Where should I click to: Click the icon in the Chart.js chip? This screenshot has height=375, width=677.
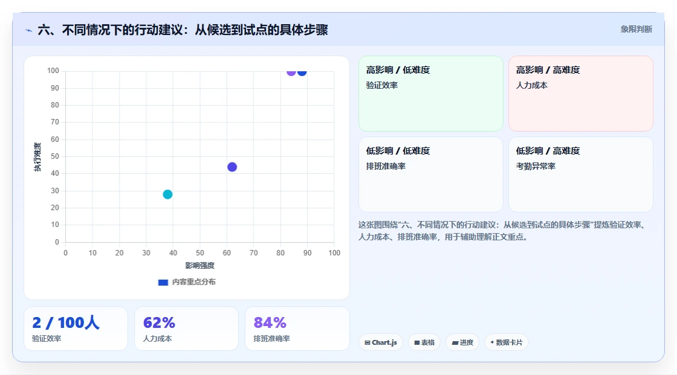368,342
